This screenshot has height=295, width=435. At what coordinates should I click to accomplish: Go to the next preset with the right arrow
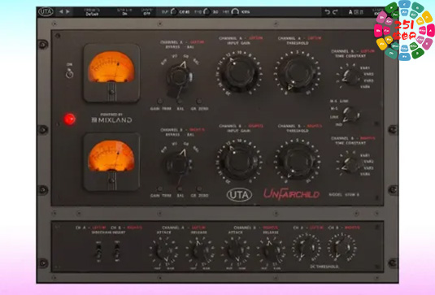(67, 11)
